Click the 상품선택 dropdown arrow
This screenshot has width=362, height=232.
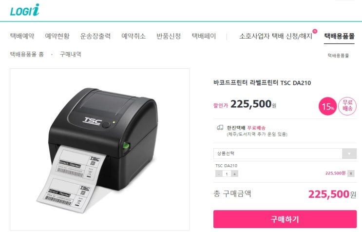pyautogui.click(x=349, y=154)
